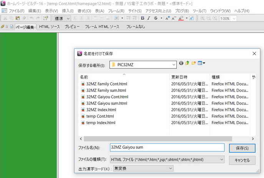Open the 標準 style dropdown in toolbar
The height and width of the screenshot is (178, 264).
click(x=68, y=18)
